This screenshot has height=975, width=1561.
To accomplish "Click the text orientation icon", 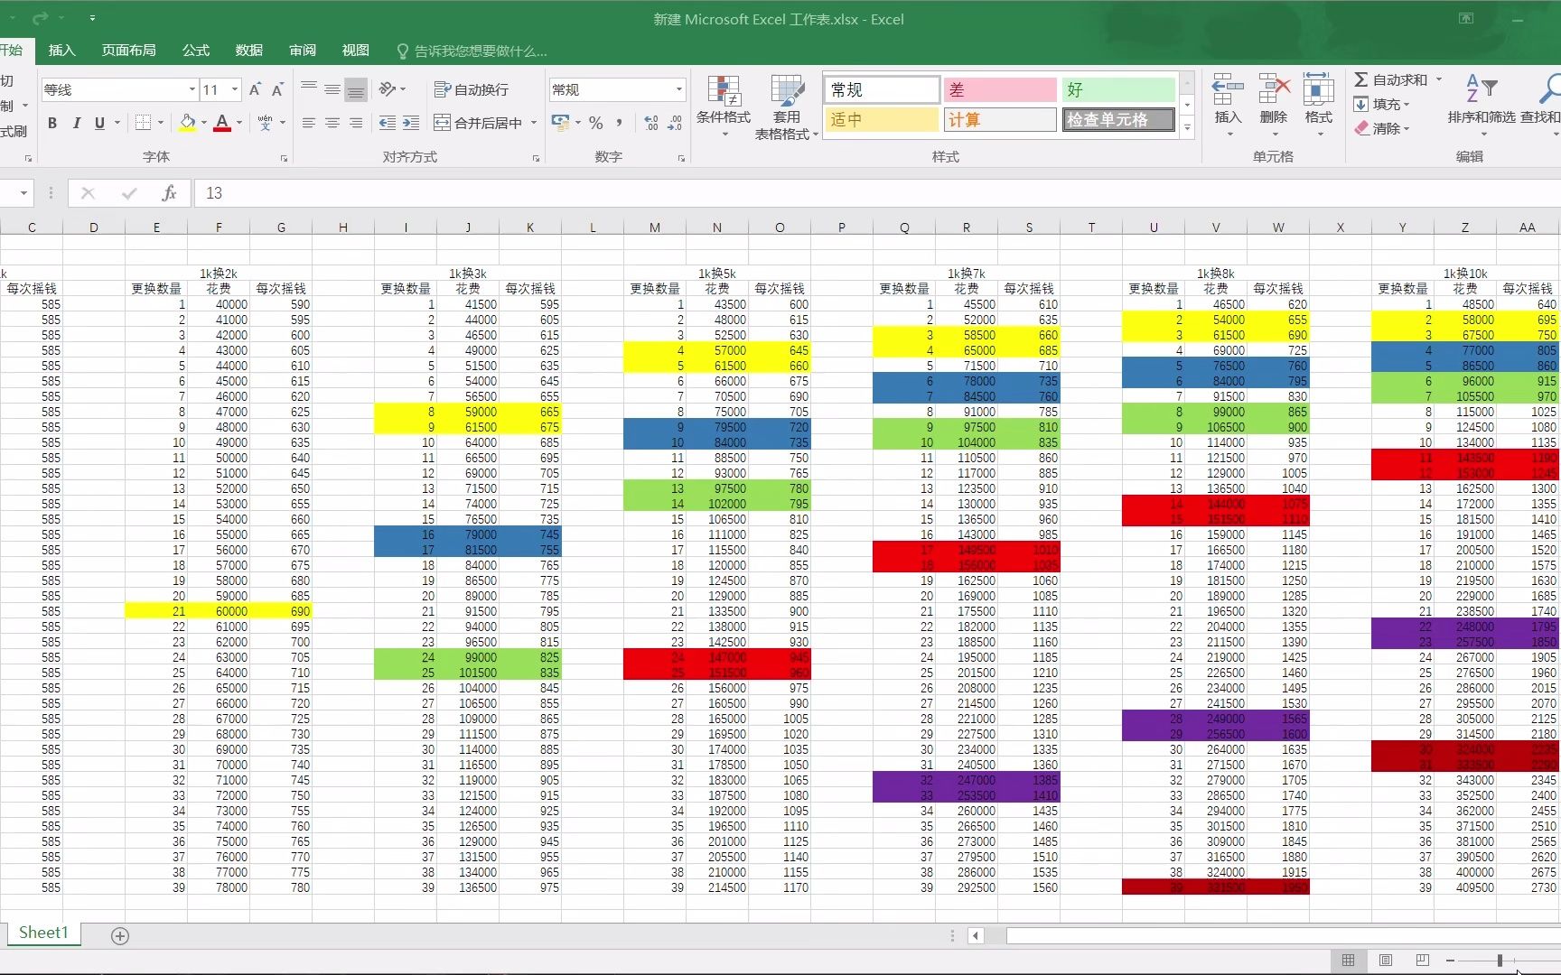I will [x=388, y=89].
